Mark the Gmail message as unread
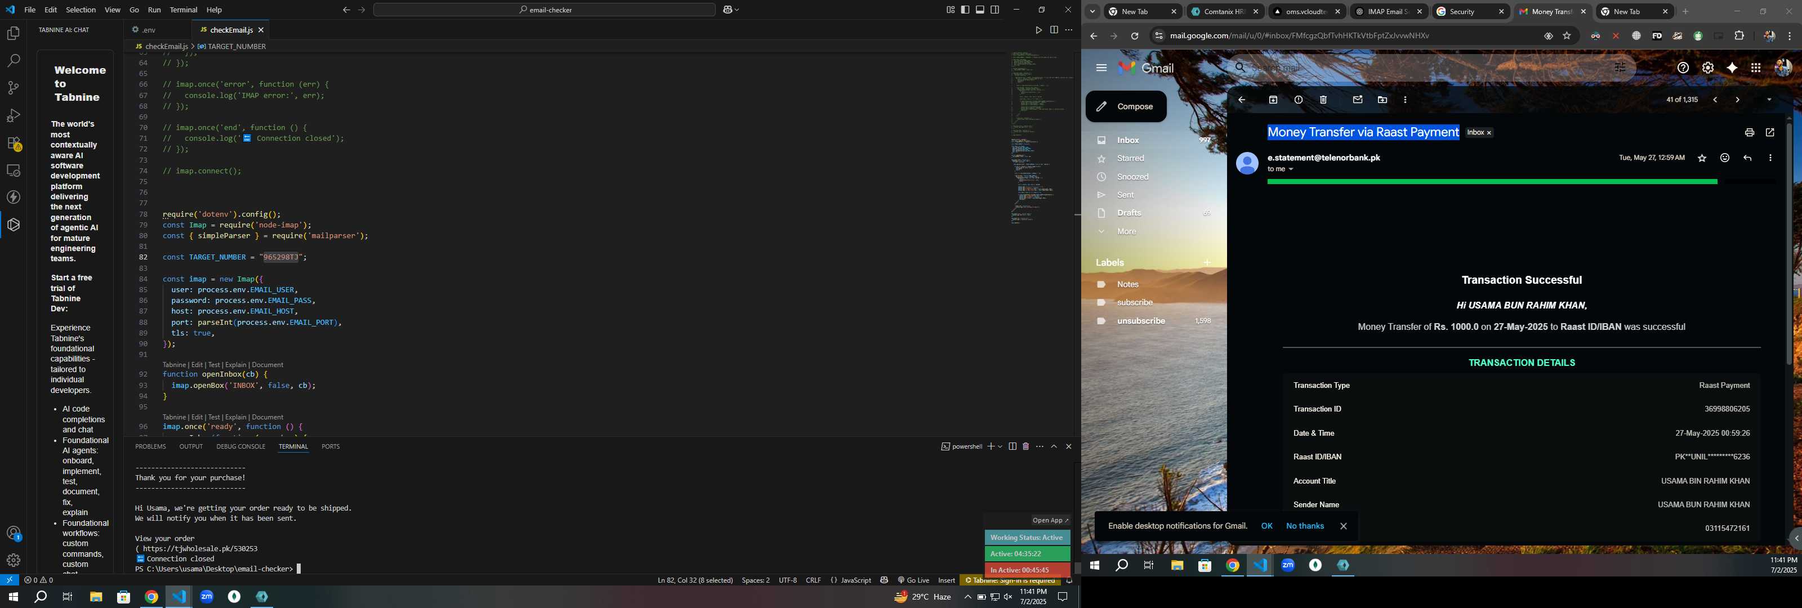This screenshot has width=1802, height=608. click(1358, 100)
